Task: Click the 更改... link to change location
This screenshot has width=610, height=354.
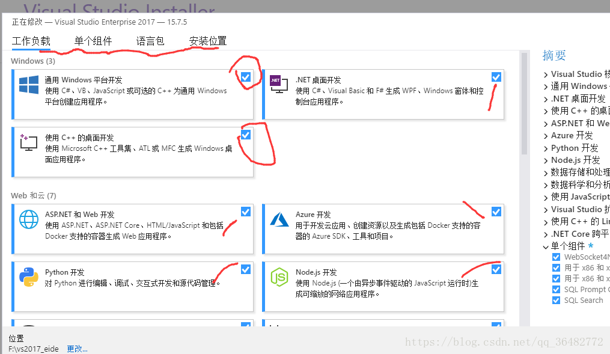Action: click(x=77, y=349)
